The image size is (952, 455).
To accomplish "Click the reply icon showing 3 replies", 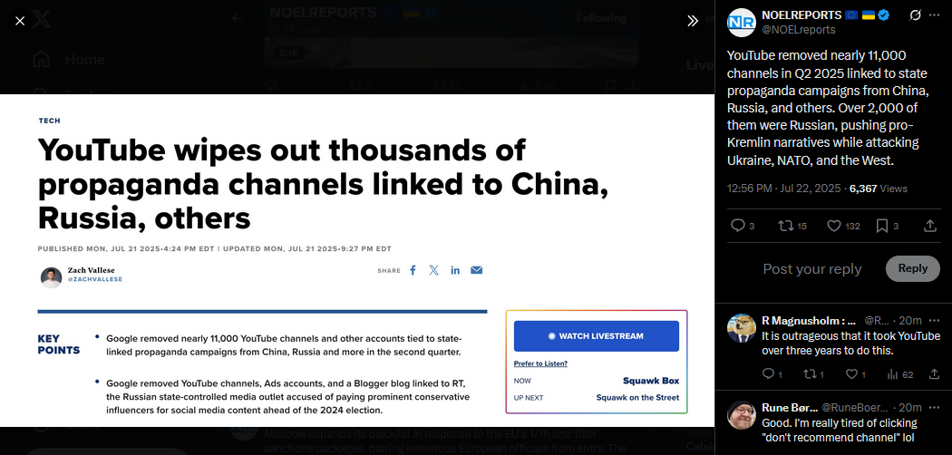I will pyautogui.click(x=738, y=226).
